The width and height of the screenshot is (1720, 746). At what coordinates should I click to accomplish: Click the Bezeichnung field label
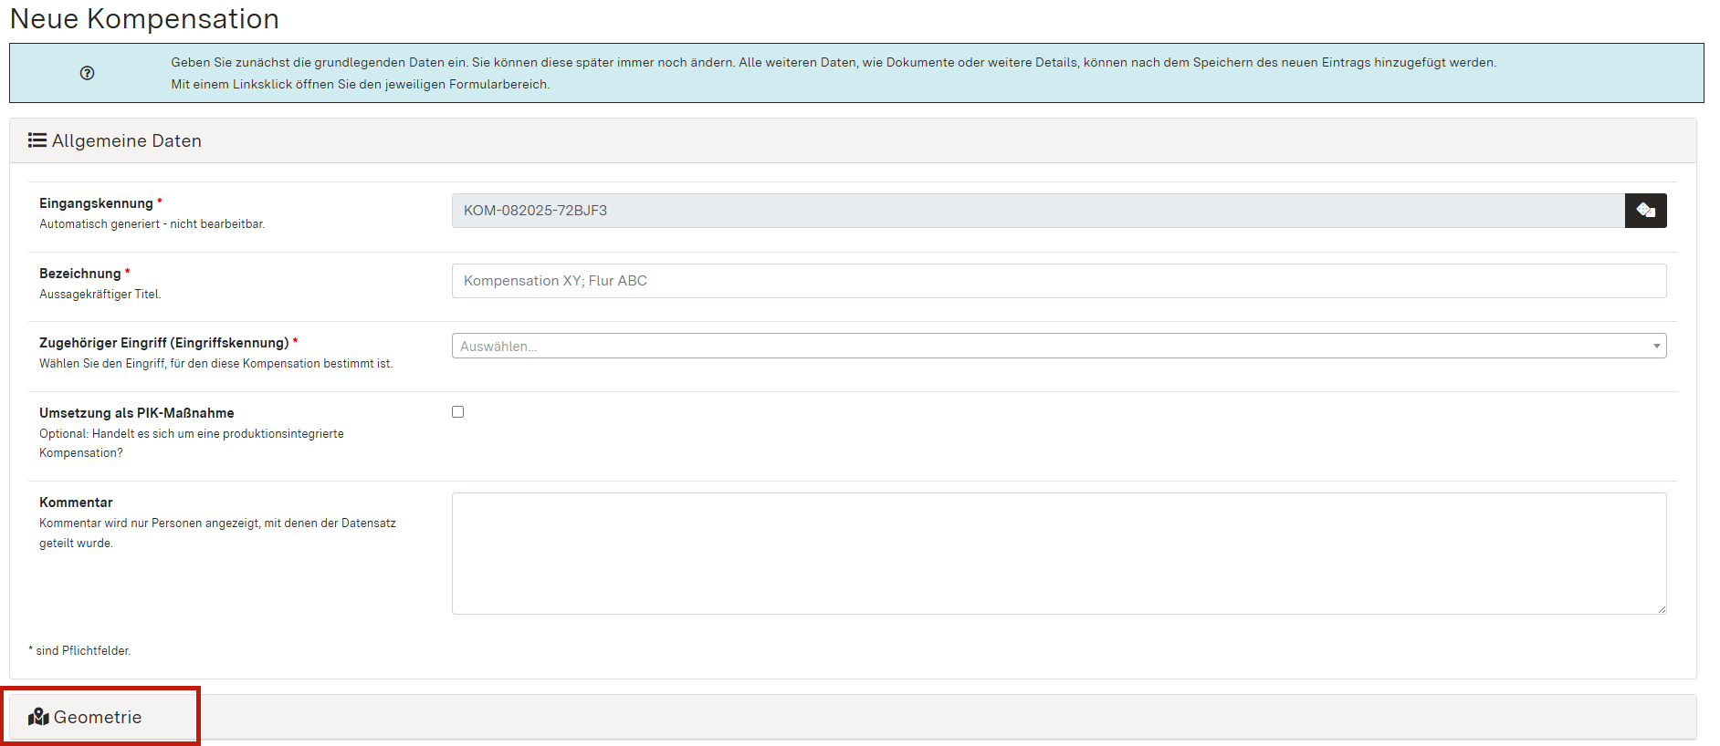(x=79, y=274)
